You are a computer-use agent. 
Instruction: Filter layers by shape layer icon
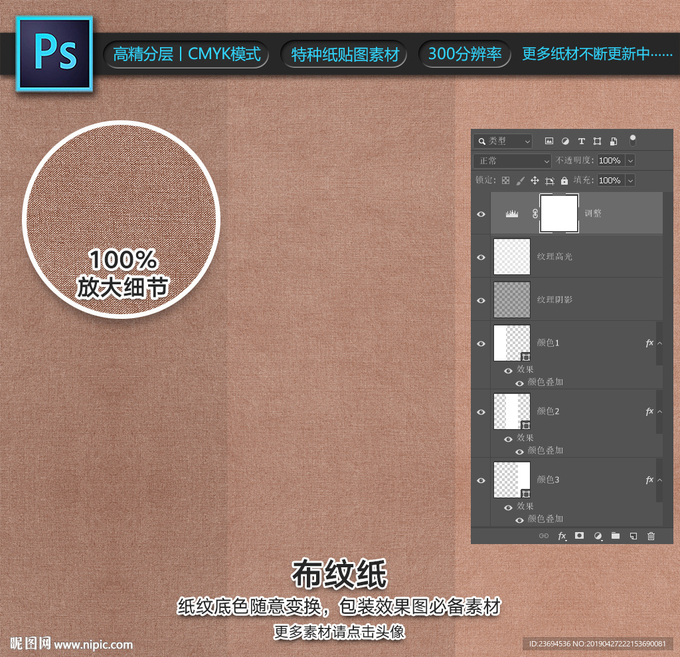pyautogui.click(x=597, y=141)
